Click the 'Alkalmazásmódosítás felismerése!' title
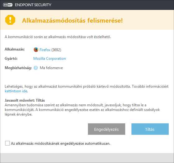The image size is (174, 163). (72, 20)
